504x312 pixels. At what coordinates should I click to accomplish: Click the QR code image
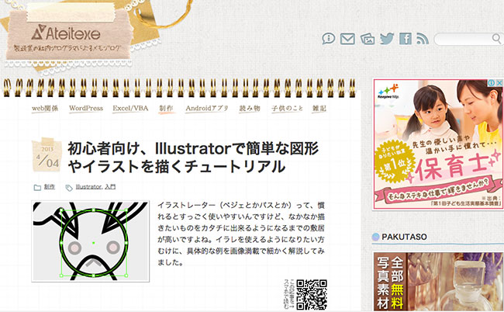click(x=312, y=295)
